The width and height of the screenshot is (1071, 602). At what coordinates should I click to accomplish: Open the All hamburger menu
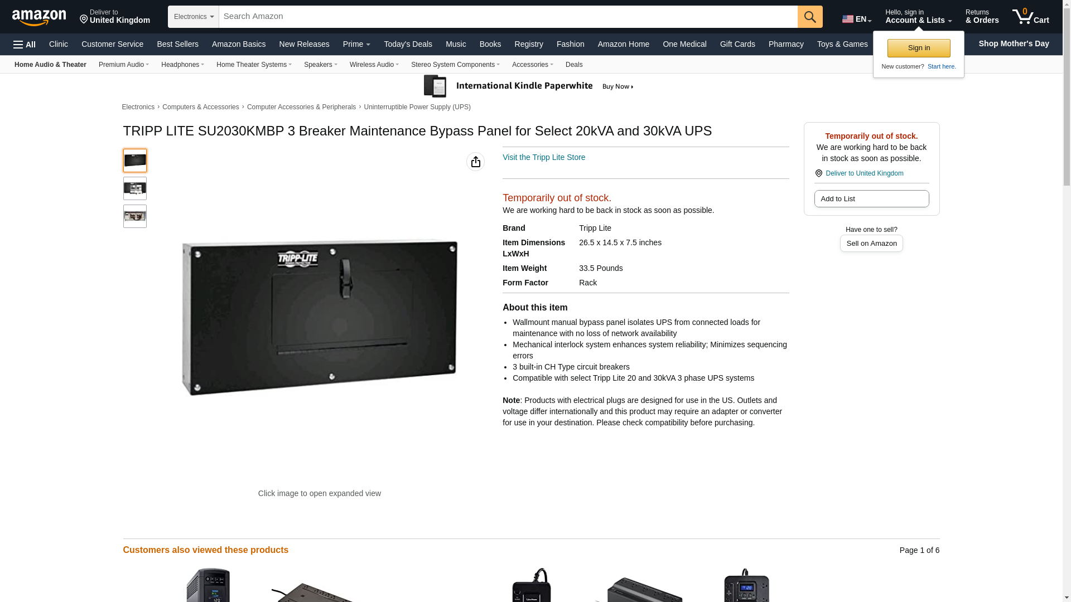point(25,45)
